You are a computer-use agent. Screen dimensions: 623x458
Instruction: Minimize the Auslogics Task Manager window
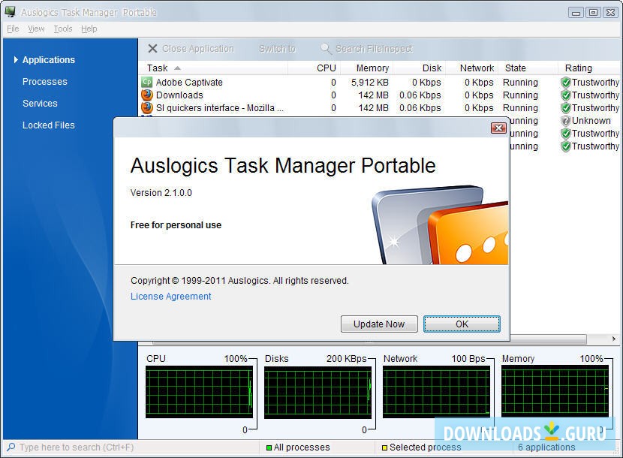(576, 12)
